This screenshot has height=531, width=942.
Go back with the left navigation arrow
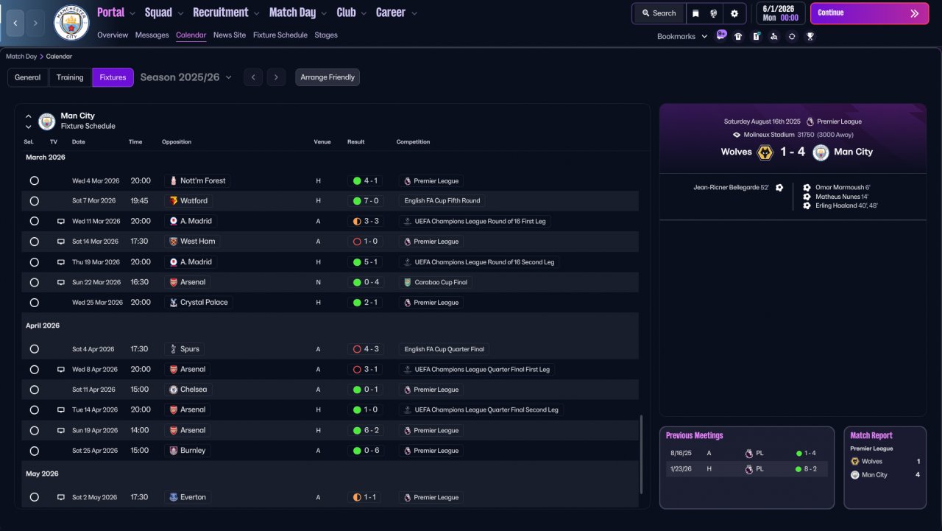15,23
